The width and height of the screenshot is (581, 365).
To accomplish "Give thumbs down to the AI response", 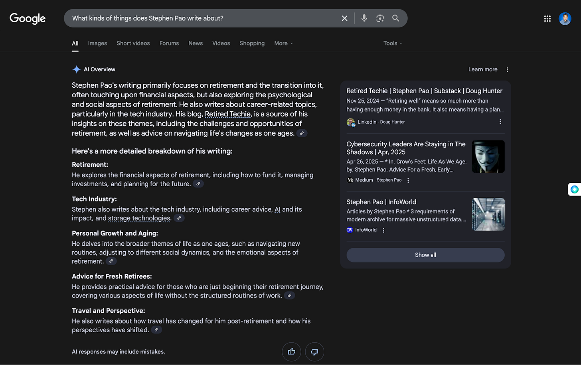I will pyautogui.click(x=314, y=352).
